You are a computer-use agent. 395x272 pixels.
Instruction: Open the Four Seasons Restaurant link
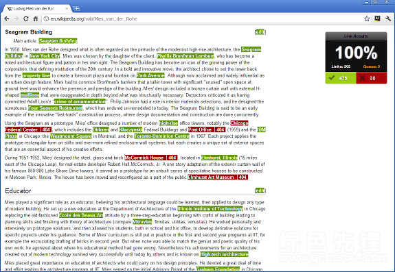[x=56, y=108]
